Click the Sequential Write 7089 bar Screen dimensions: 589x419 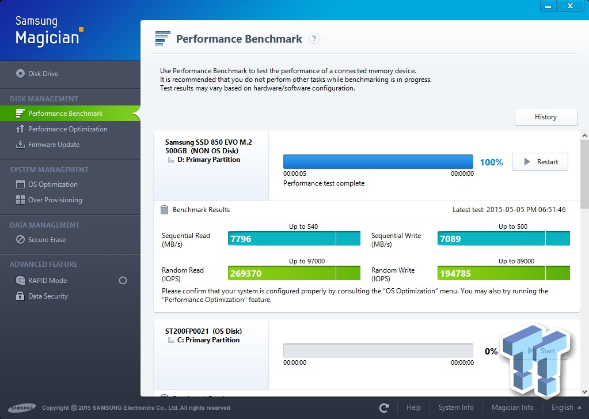503,239
